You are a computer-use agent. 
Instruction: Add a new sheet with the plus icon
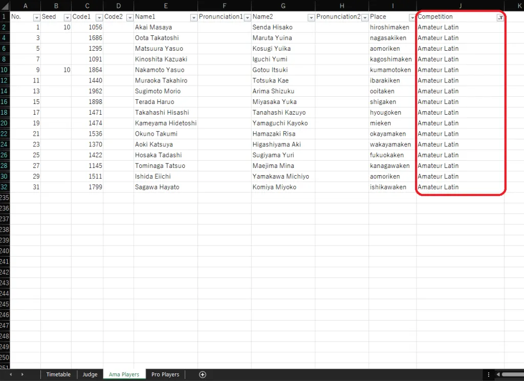coord(203,375)
